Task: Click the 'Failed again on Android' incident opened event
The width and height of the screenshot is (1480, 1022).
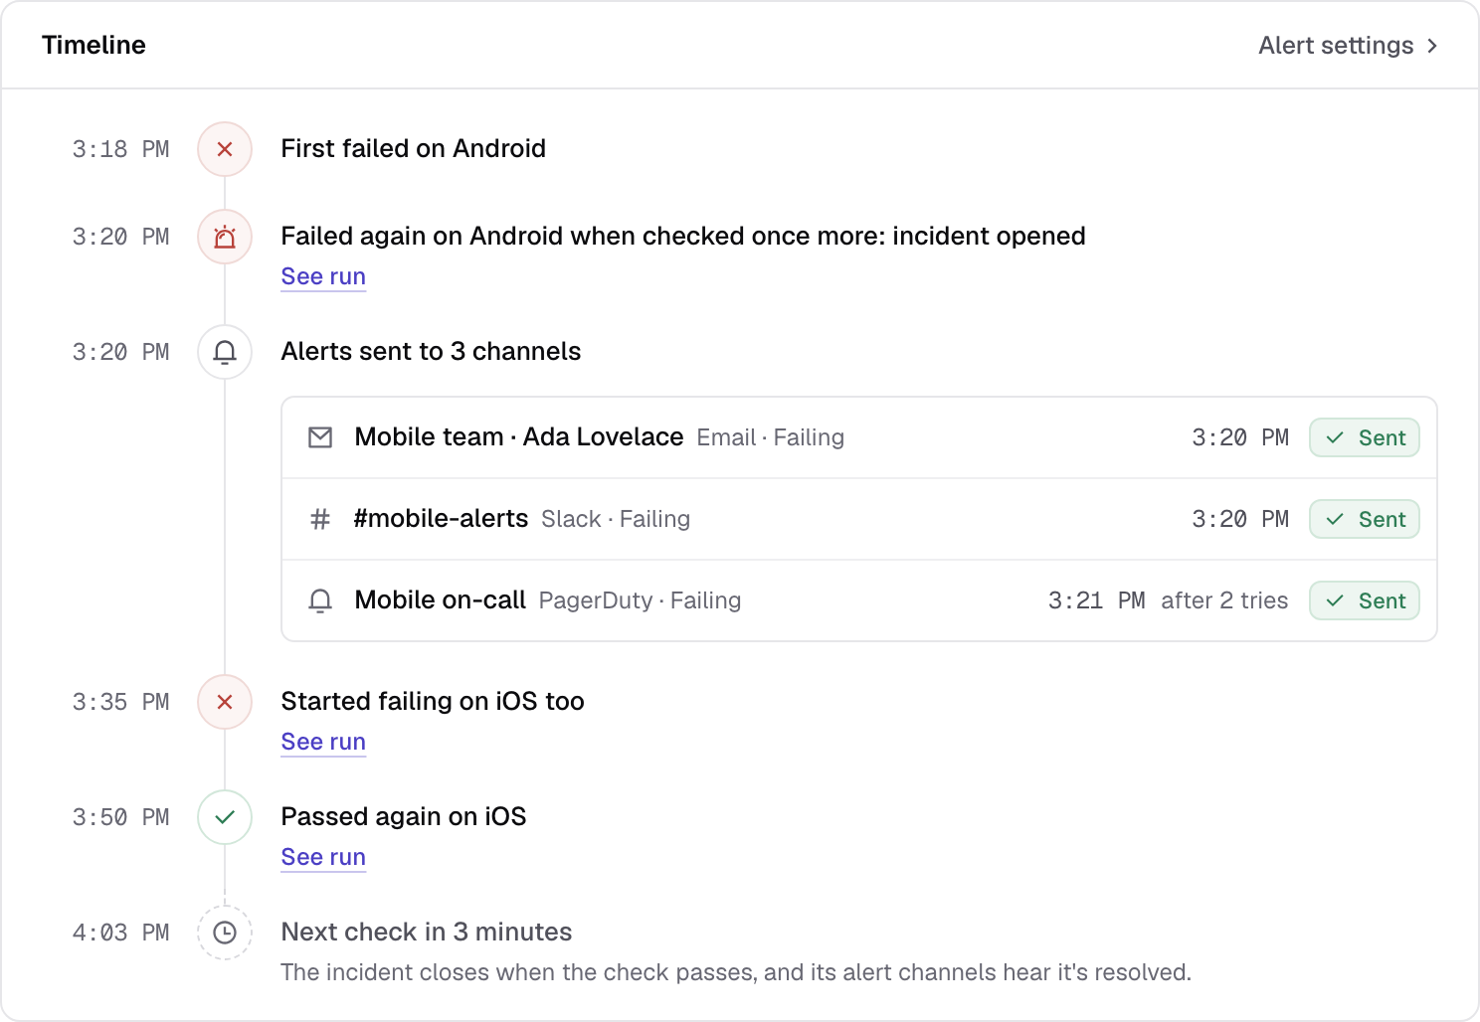Action: point(683,237)
